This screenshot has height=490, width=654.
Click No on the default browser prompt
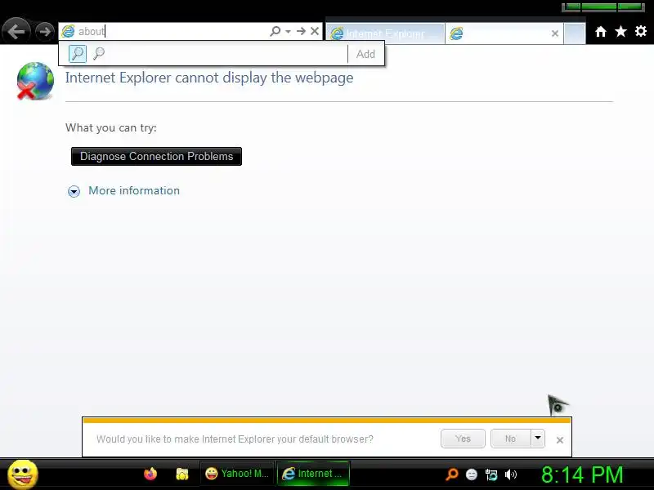click(510, 439)
